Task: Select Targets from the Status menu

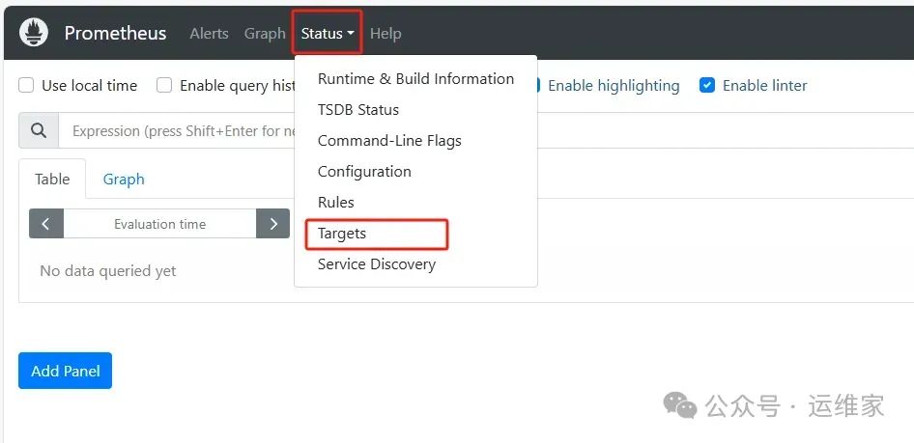Action: [342, 234]
